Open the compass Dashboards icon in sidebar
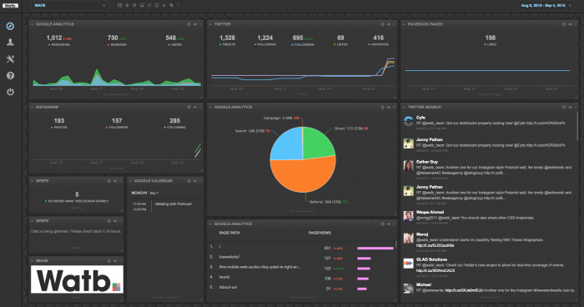This screenshot has width=584, height=307. click(10, 26)
